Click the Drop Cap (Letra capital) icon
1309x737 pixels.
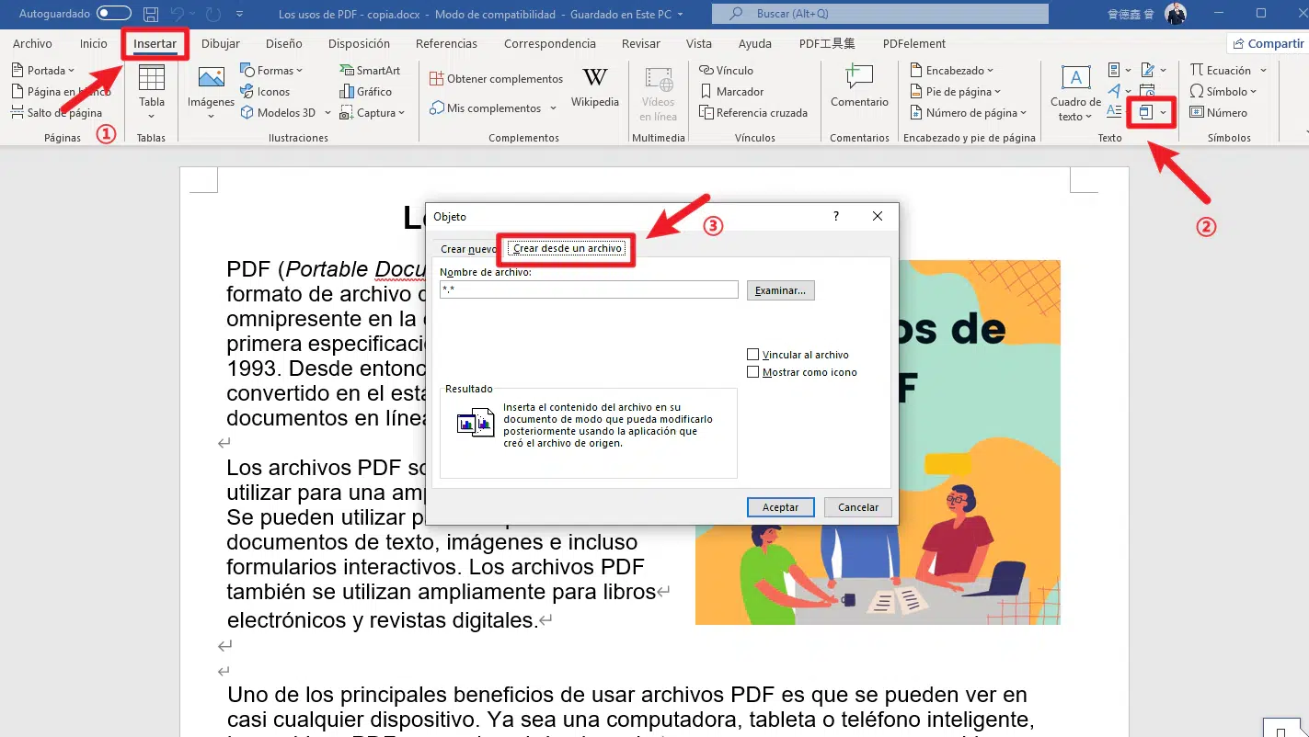click(x=1114, y=111)
